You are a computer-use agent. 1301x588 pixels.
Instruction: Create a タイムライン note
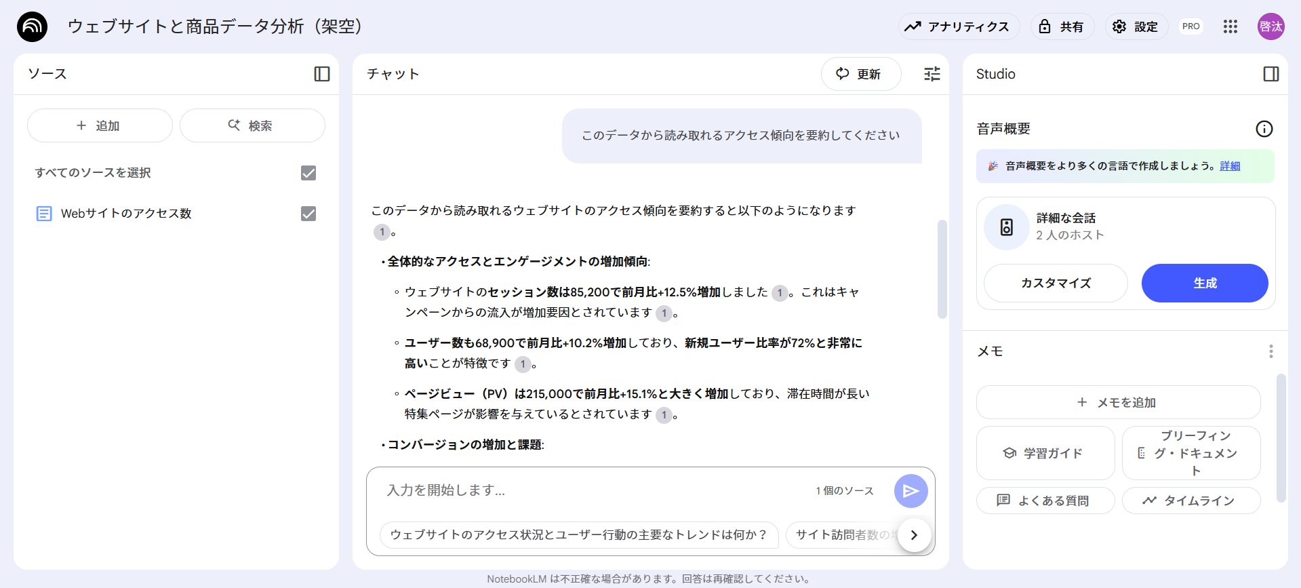tap(1191, 501)
